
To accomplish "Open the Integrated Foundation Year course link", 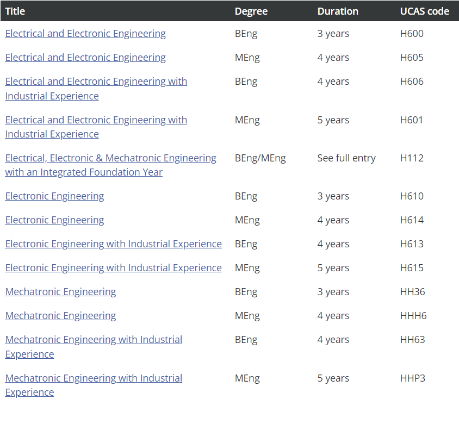I will [x=110, y=158].
